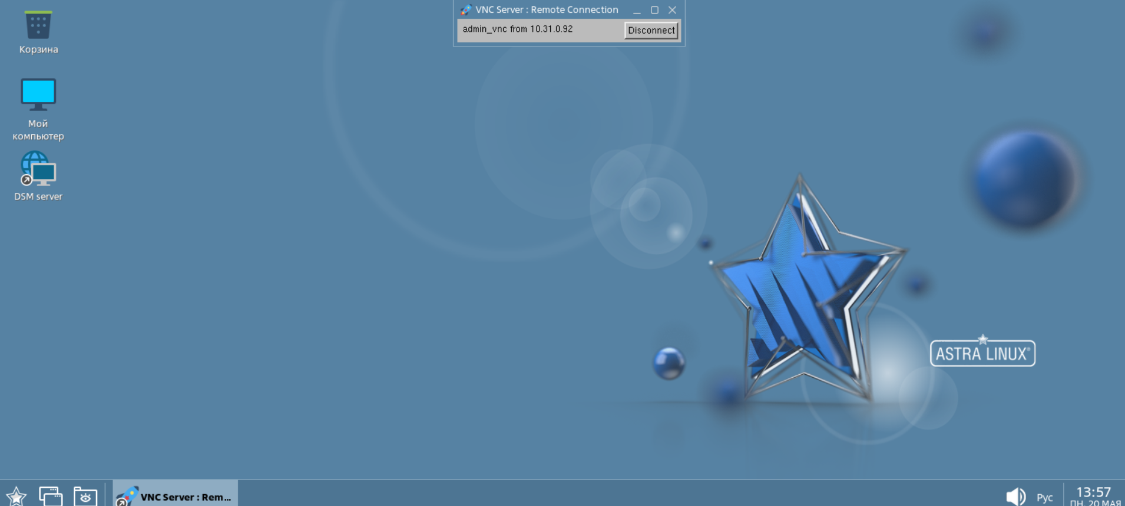The image size is (1125, 506).
Task: Click the ASTRA LINUX logo on wallpaper
Action: point(982,354)
